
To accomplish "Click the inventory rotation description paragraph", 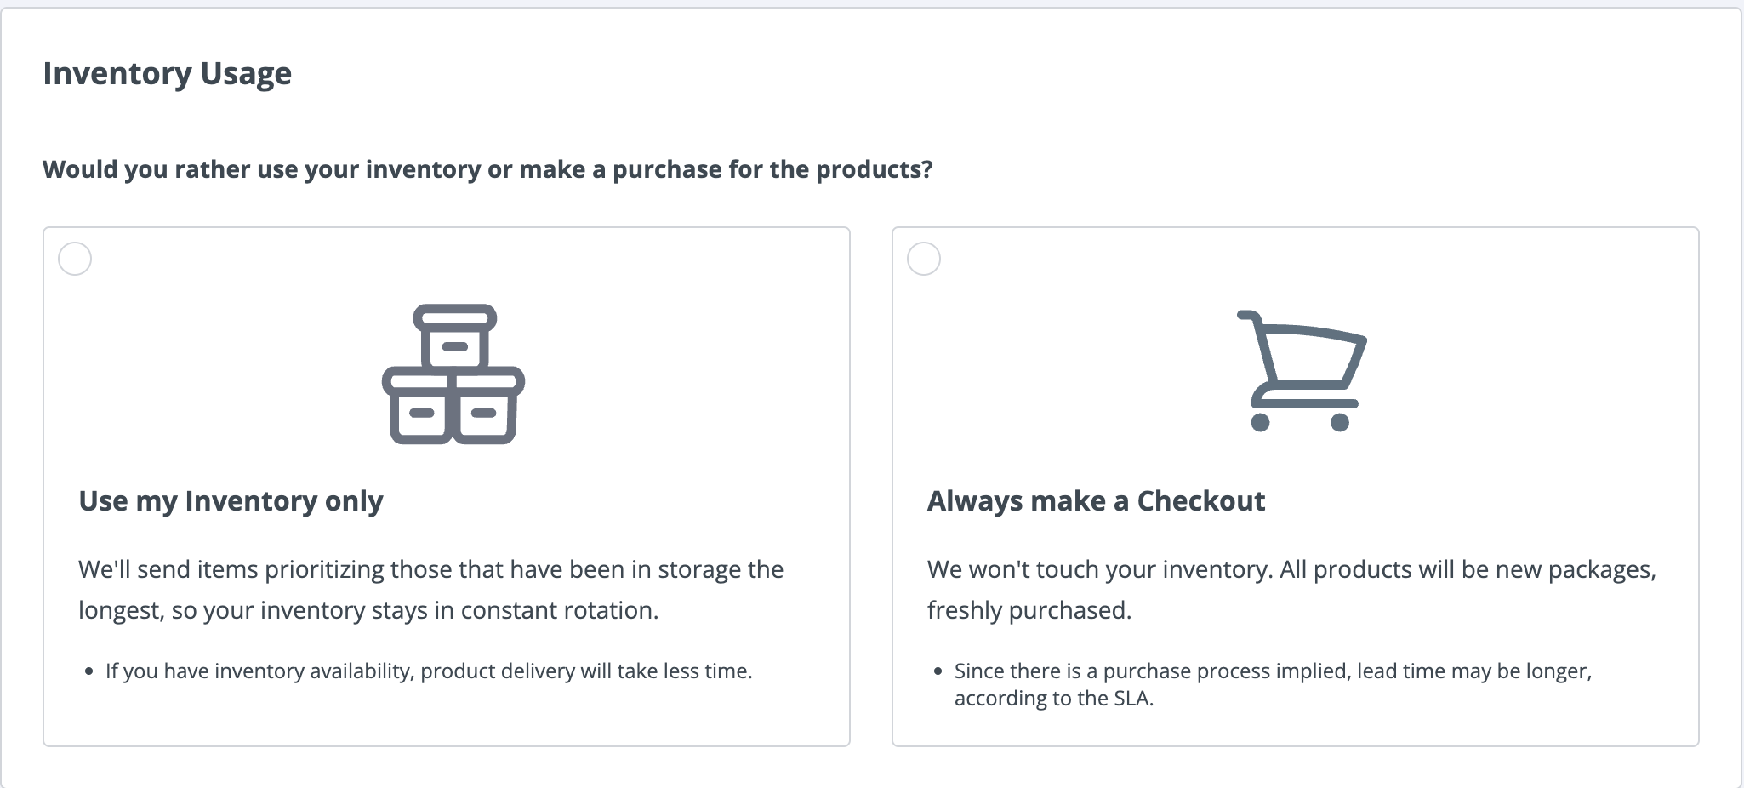I will [x=430, y=590].
